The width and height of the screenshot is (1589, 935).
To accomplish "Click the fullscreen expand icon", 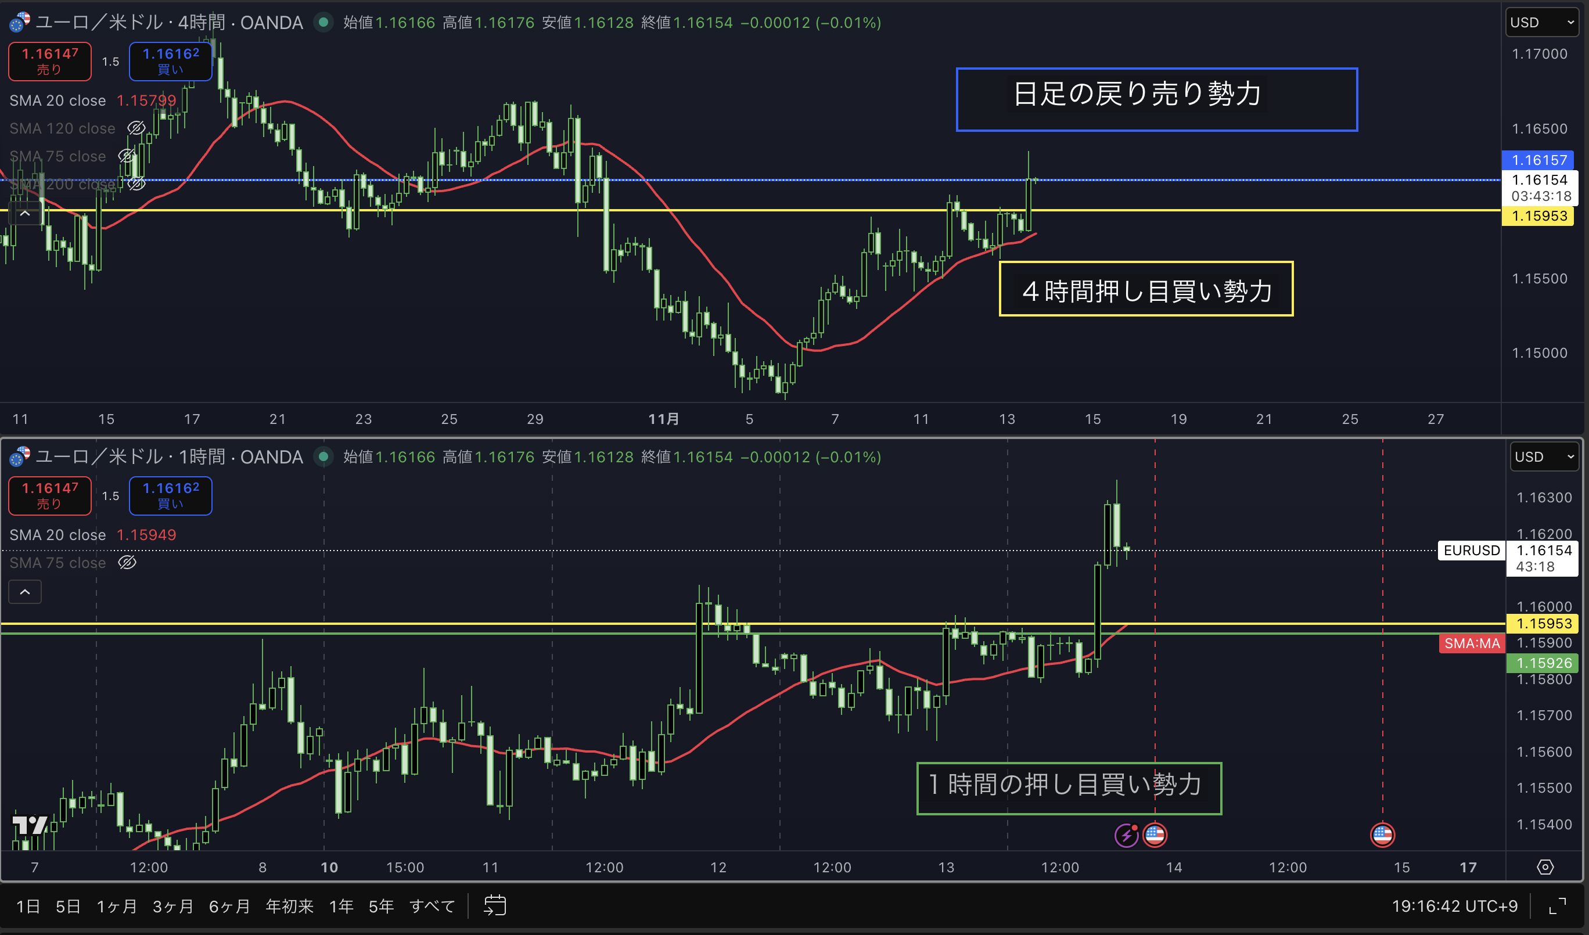I will click(1558, 906).
